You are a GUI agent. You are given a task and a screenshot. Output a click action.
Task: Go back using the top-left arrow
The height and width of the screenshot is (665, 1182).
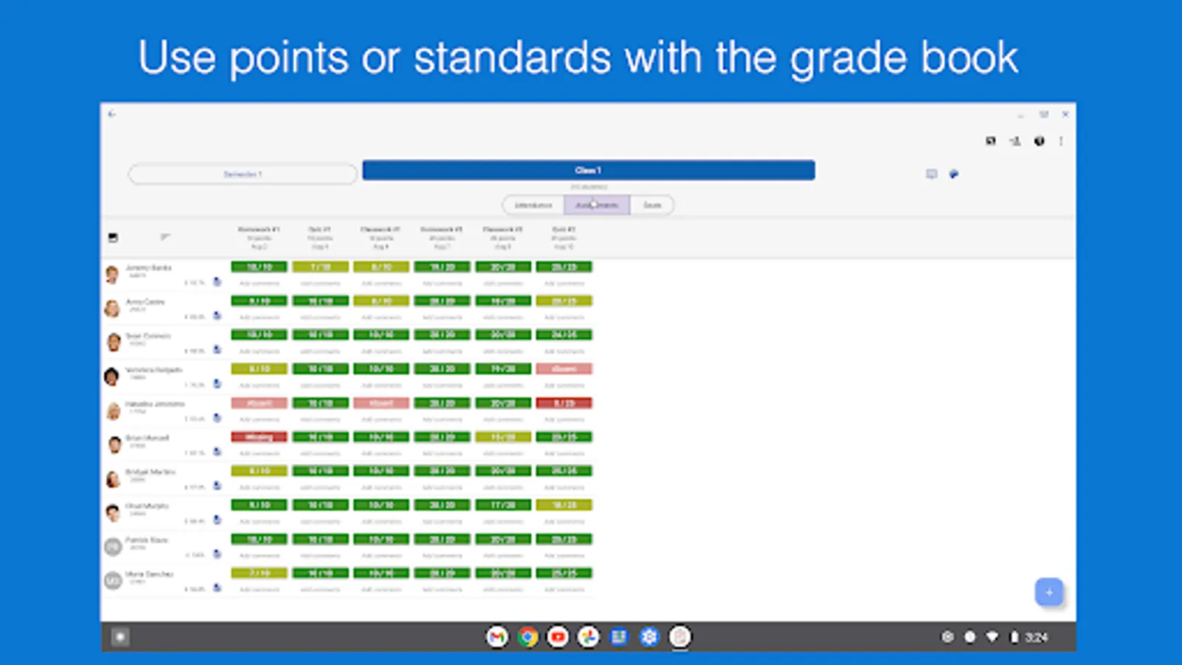tap(112, 114)
